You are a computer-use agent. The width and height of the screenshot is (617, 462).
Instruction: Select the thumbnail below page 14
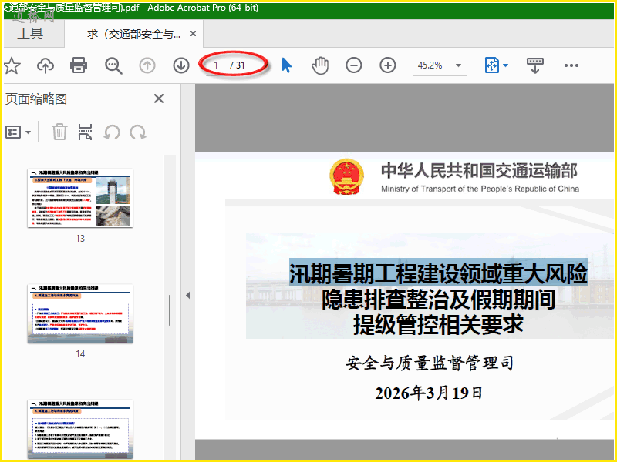(x=80, y=429)
